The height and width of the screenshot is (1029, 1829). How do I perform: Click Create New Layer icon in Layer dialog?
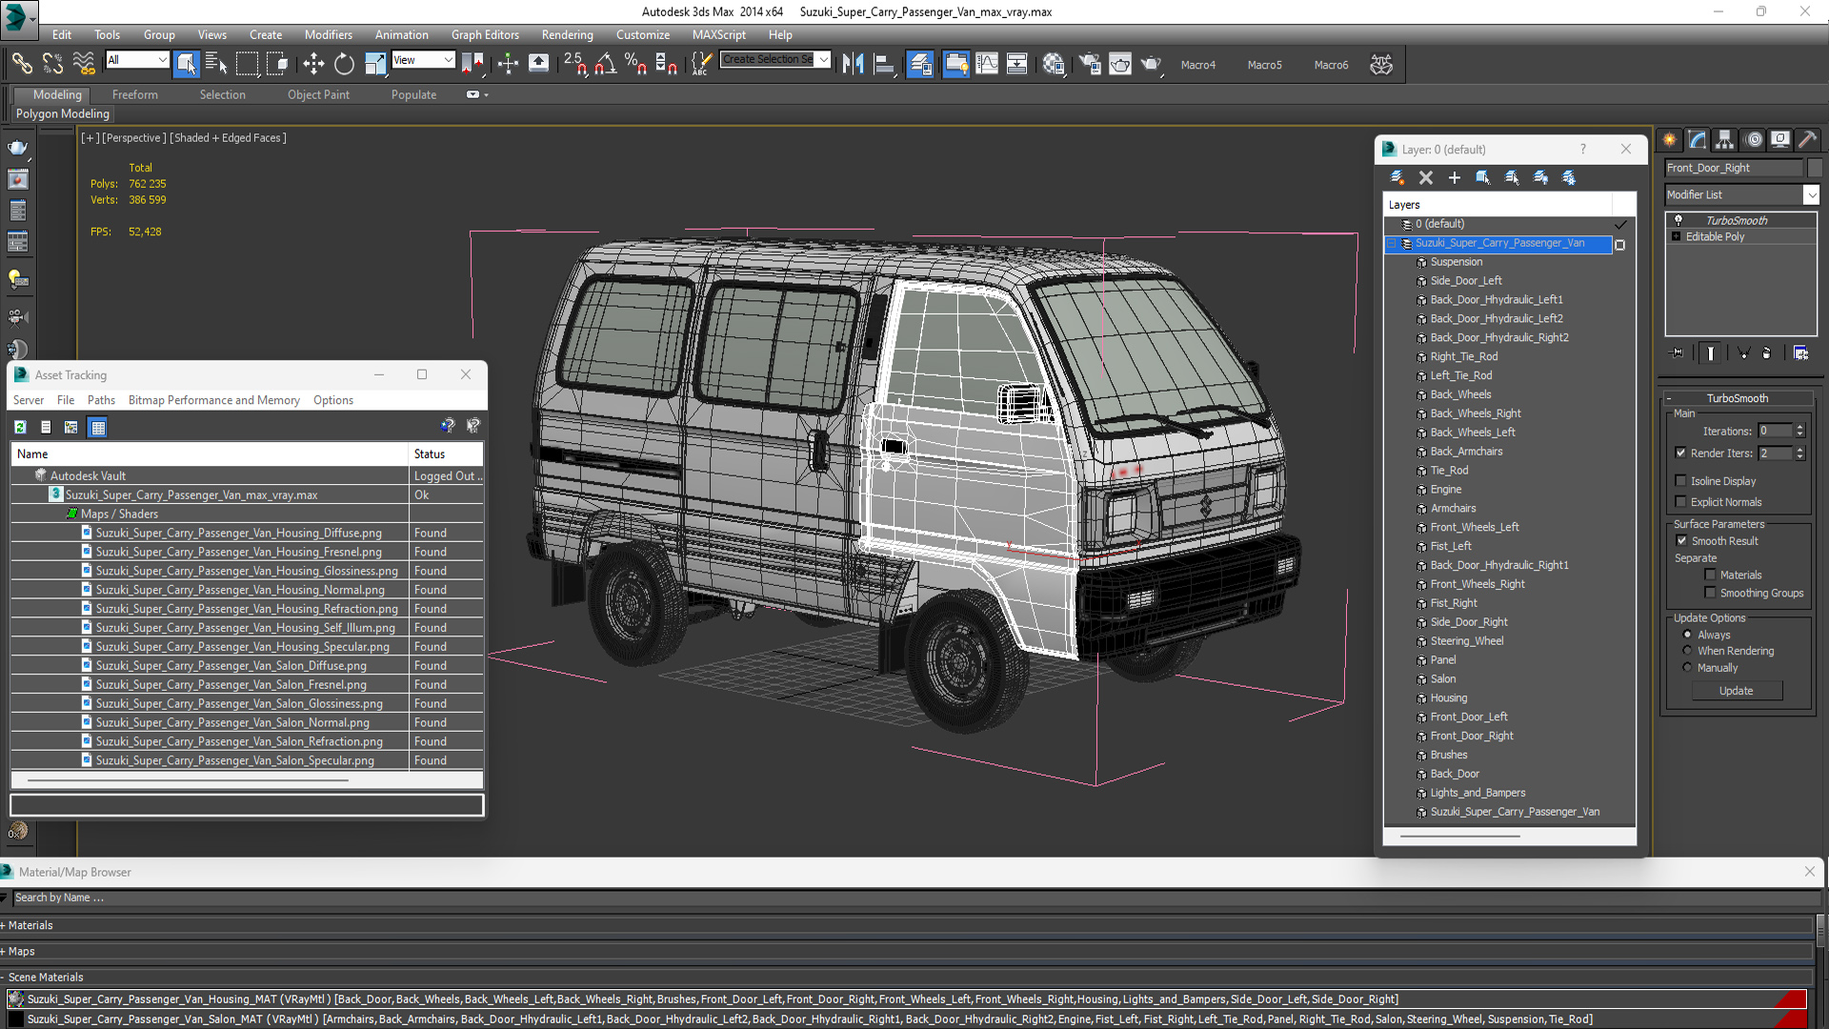(x=1397, y=177)
